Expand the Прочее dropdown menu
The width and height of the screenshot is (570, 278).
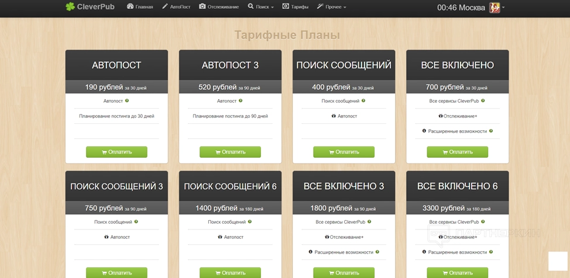click(x=332, y=6)
